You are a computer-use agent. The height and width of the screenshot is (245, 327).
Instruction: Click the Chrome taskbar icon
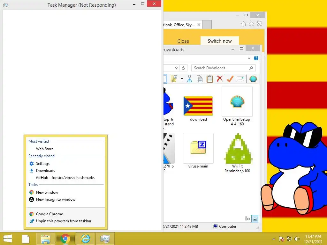(65, 239)
